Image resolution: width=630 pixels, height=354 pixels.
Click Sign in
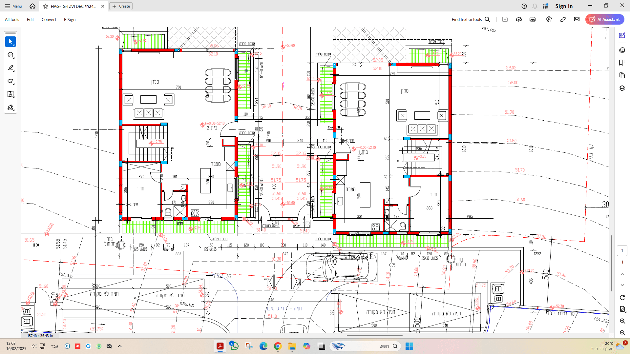tap(564, 6)
